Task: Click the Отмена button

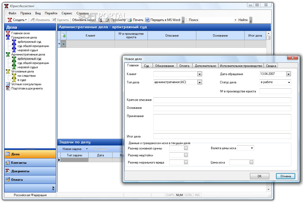Action: (285, 176)
